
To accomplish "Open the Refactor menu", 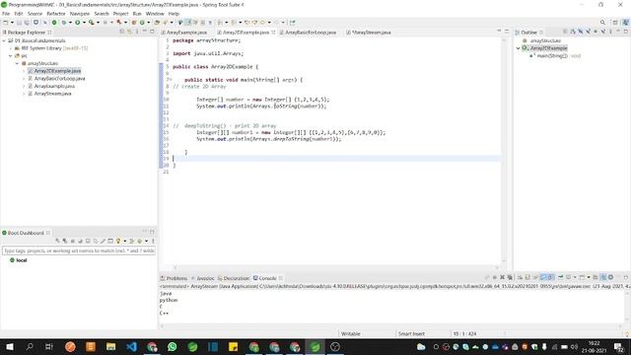I will tap(56, 14).
